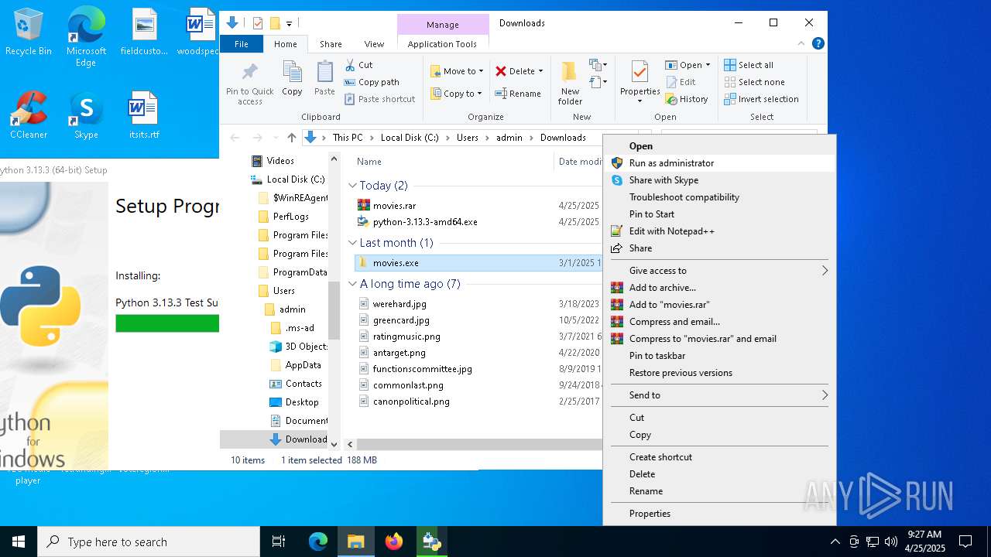Click the taskbar search box
991x557 pixels.
tap(149, 542)
